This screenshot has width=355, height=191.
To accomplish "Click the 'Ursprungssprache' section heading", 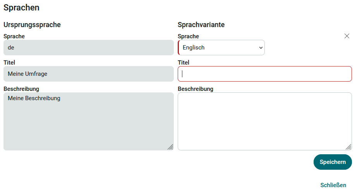I will (32, 25).
